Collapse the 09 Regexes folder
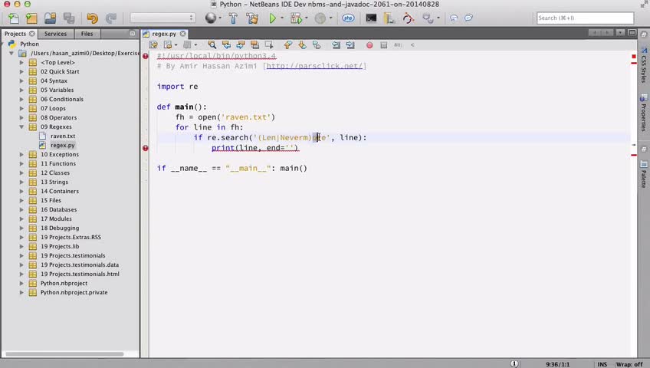Image resolution: width=650 pixels, height=368 pixels. point(21,127)
